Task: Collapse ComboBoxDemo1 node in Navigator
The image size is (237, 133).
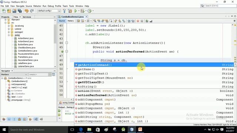Action: pos(2,78)
